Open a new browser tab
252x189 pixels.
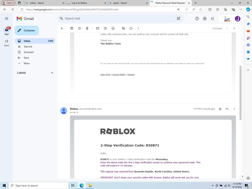point(195,3)
